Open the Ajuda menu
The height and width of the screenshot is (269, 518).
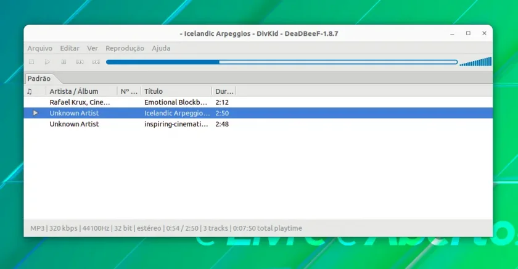pos(161,48)
